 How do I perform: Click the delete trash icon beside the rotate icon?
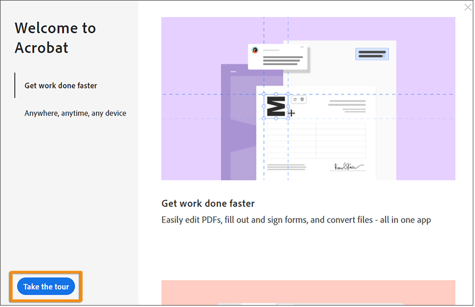pyautogui.click(x=302, y=99)
